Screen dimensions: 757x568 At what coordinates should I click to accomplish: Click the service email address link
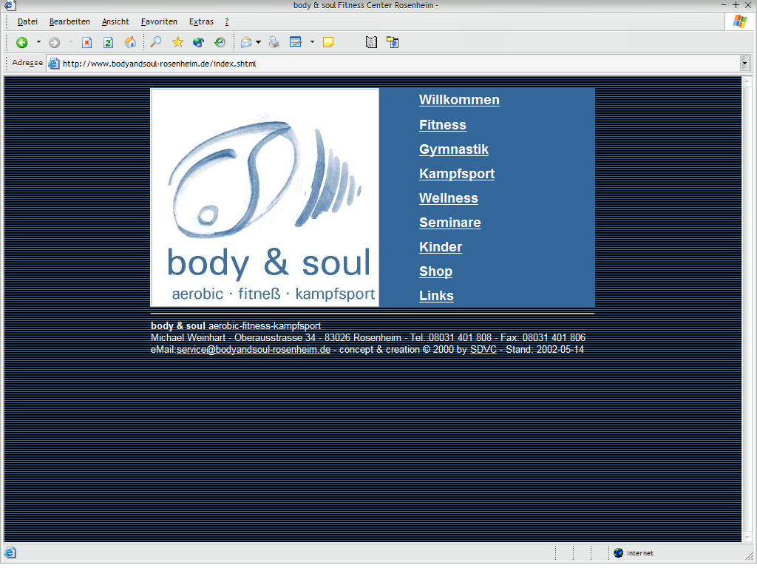point(253,349)
